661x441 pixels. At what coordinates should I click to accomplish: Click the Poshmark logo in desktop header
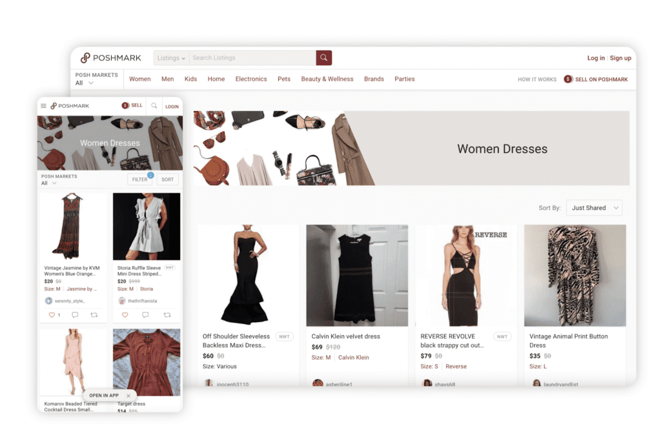(111, 58)
